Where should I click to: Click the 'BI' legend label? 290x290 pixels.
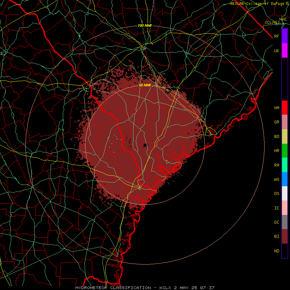tap(277, 237)
